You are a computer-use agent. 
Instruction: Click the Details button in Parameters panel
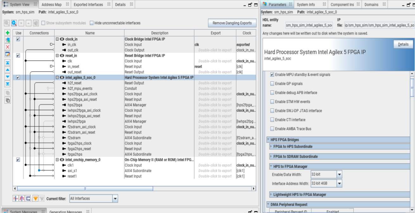403,44
